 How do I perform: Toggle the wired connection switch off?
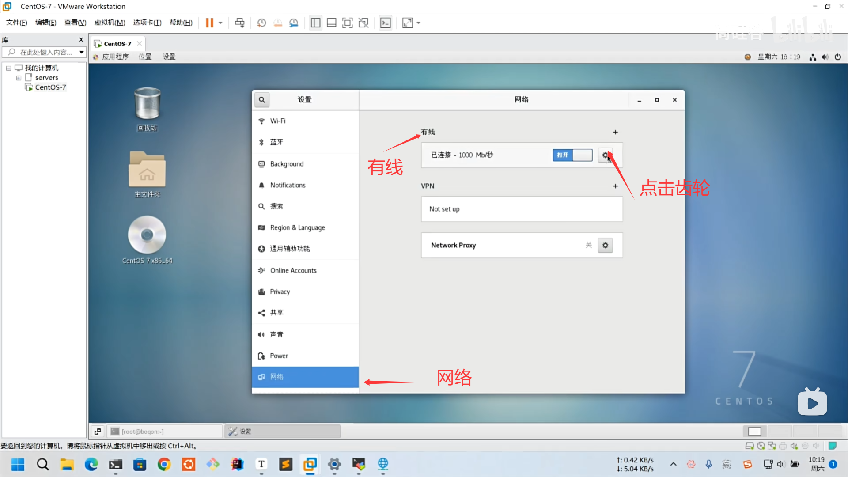coord(572,155)
